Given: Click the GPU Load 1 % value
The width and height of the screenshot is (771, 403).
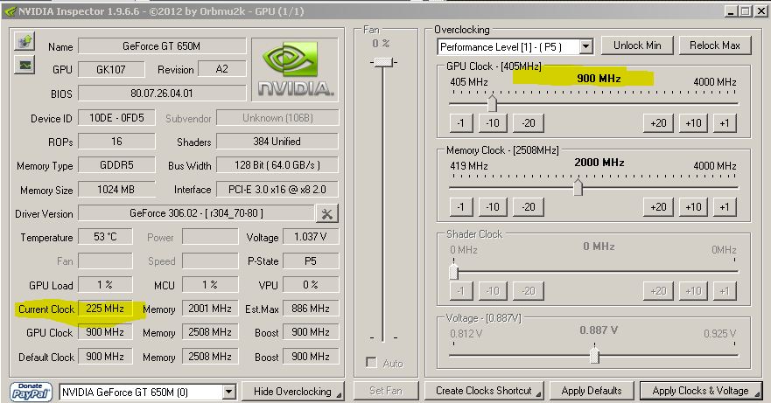Looking at the screenshot, I should [105, 285].
